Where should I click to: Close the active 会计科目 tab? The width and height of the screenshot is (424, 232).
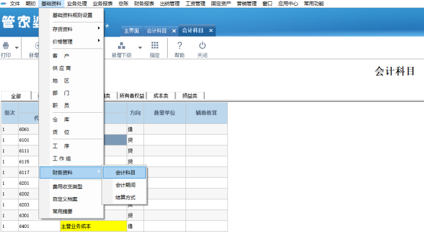[211, 31]
